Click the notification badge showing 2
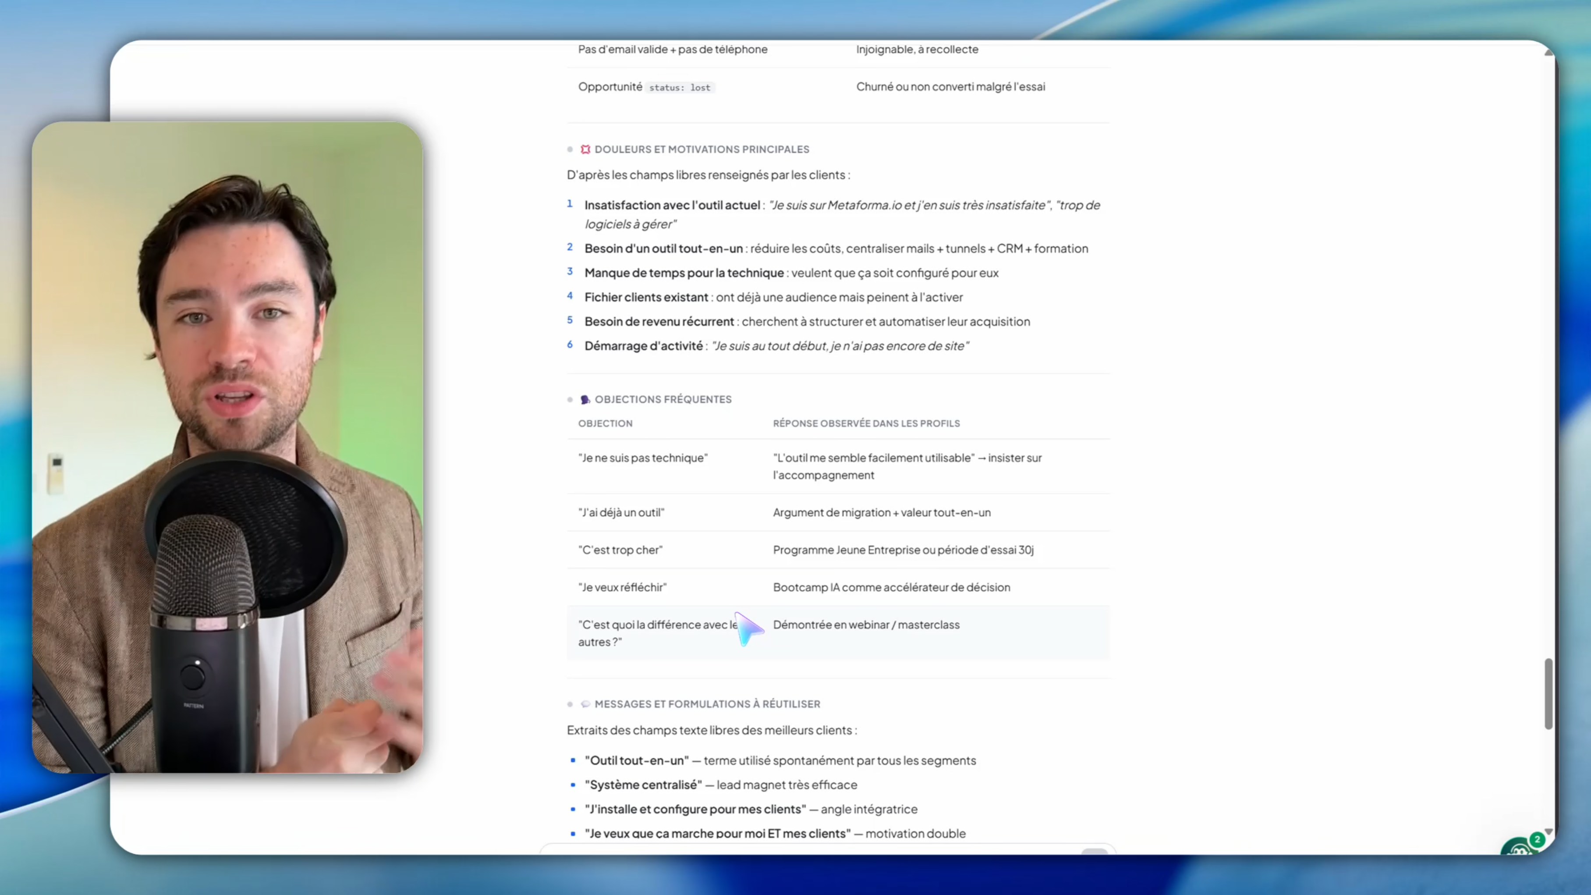 1537,839
